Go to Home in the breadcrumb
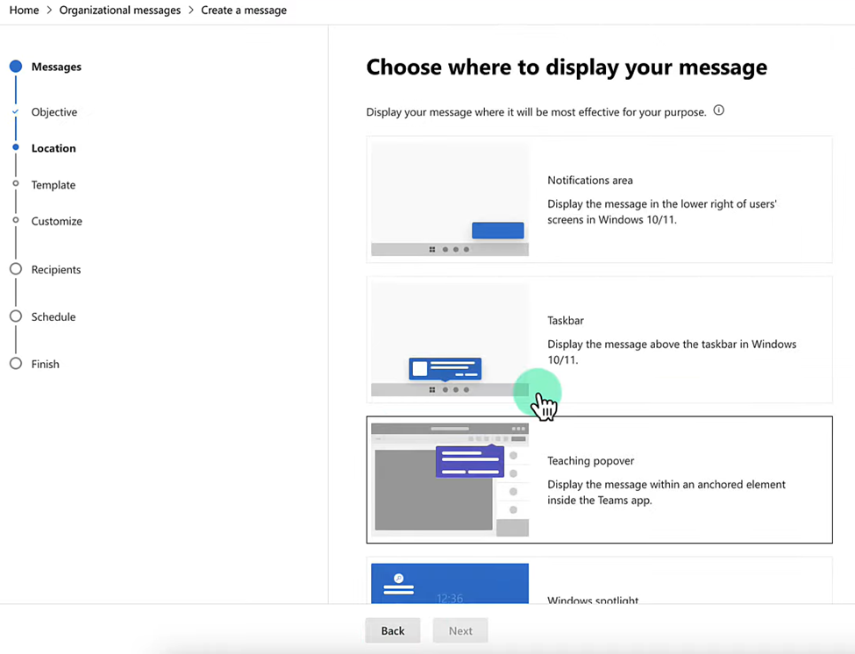The image size is (855, 654). (x=24, y=11)
